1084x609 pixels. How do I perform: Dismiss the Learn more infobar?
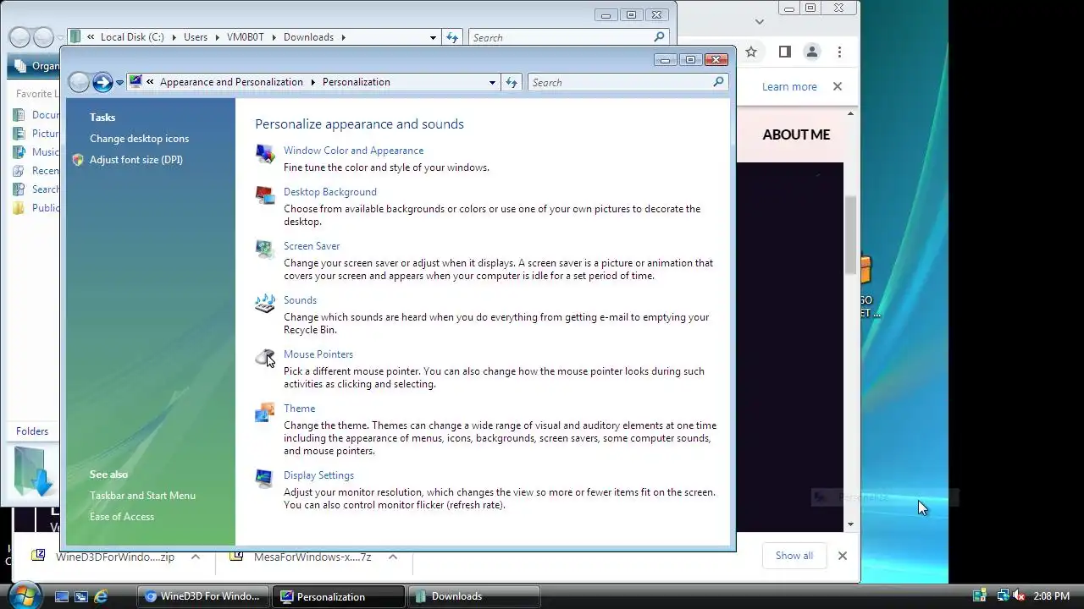[x=838, y=86]
